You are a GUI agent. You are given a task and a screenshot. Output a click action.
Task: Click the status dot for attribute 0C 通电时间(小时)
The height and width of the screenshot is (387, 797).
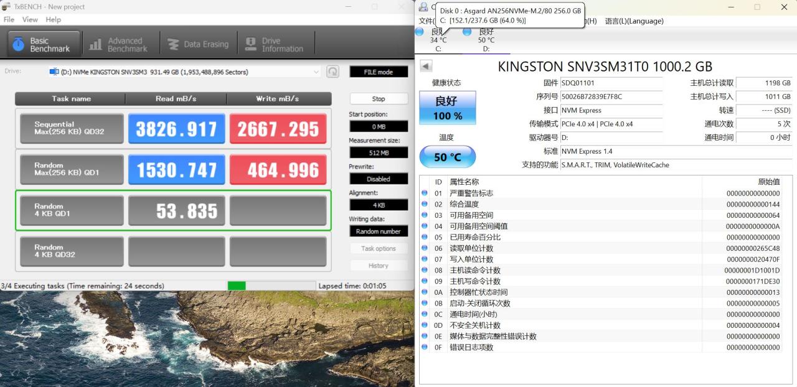(425, 314)
